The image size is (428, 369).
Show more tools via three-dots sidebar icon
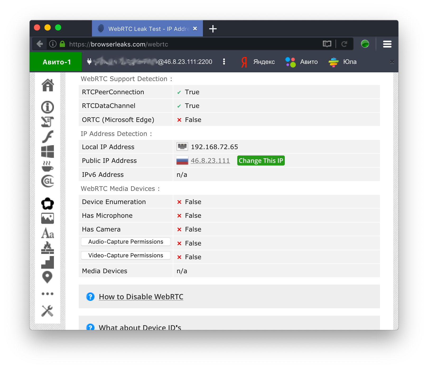click(48, 294)
